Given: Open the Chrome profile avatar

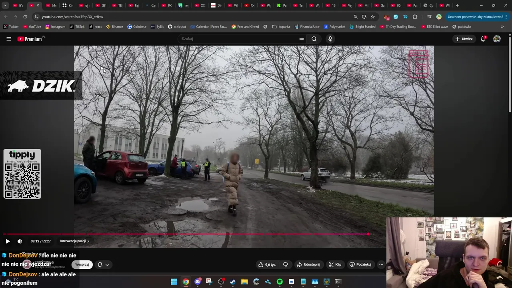Looking at the screenshot, I should pos(439,17).
